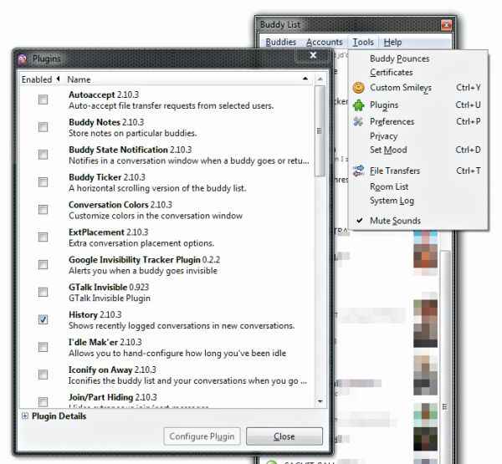Click the Preferences tools icon
The height and width of the screenshot is (464, 502).
(x=358, y=121)
